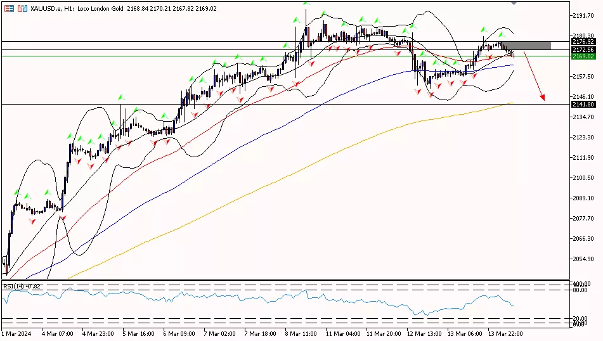The image size is (603, 341).
Task: Click the RSI(14) indicator label
Action: (22, 286)
